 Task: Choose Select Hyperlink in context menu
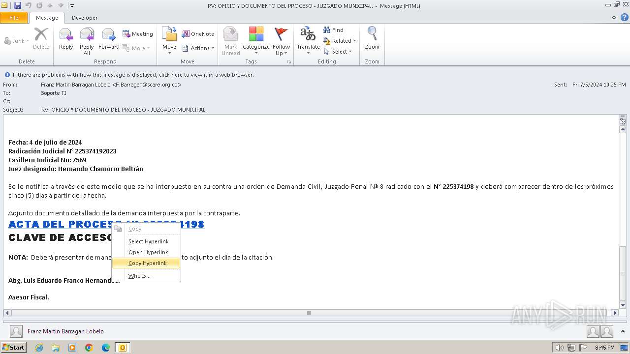[147, 241]
